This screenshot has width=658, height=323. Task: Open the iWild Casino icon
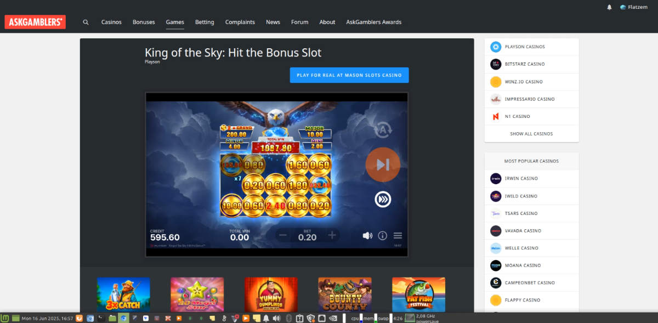pos(496,196)
